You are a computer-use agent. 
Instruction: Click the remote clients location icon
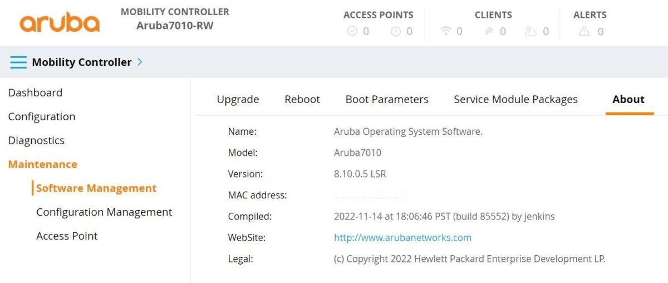pyautogui.click(x=531, y=32)
